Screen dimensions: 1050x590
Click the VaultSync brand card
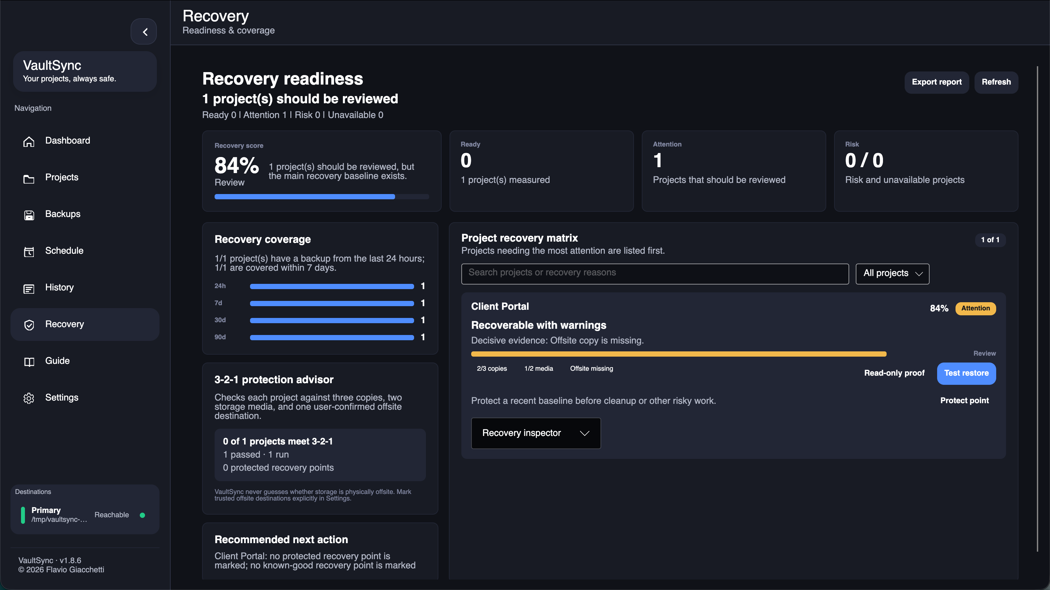pyautogui.click(x=85, y=71)
